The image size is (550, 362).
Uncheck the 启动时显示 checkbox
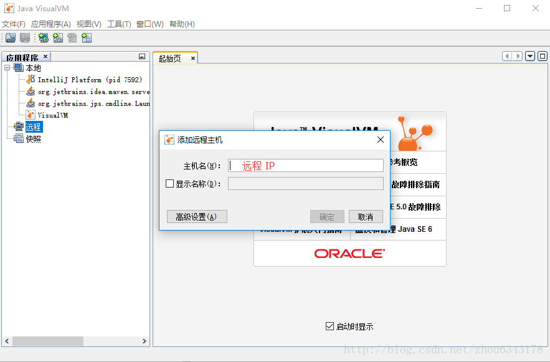pyautogui.click(x=330, y=326)
